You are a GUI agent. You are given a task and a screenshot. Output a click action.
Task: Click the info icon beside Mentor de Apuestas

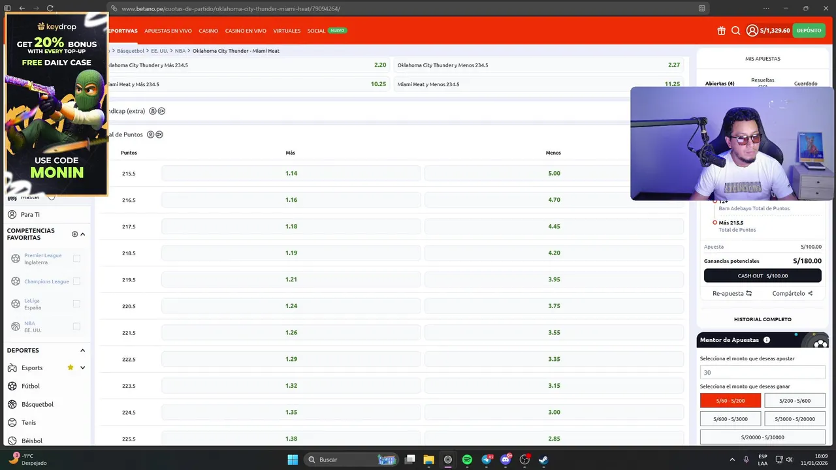767,340
